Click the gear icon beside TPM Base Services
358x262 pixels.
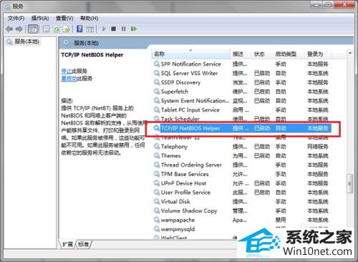pyautogui.click(x=157, y=174)
